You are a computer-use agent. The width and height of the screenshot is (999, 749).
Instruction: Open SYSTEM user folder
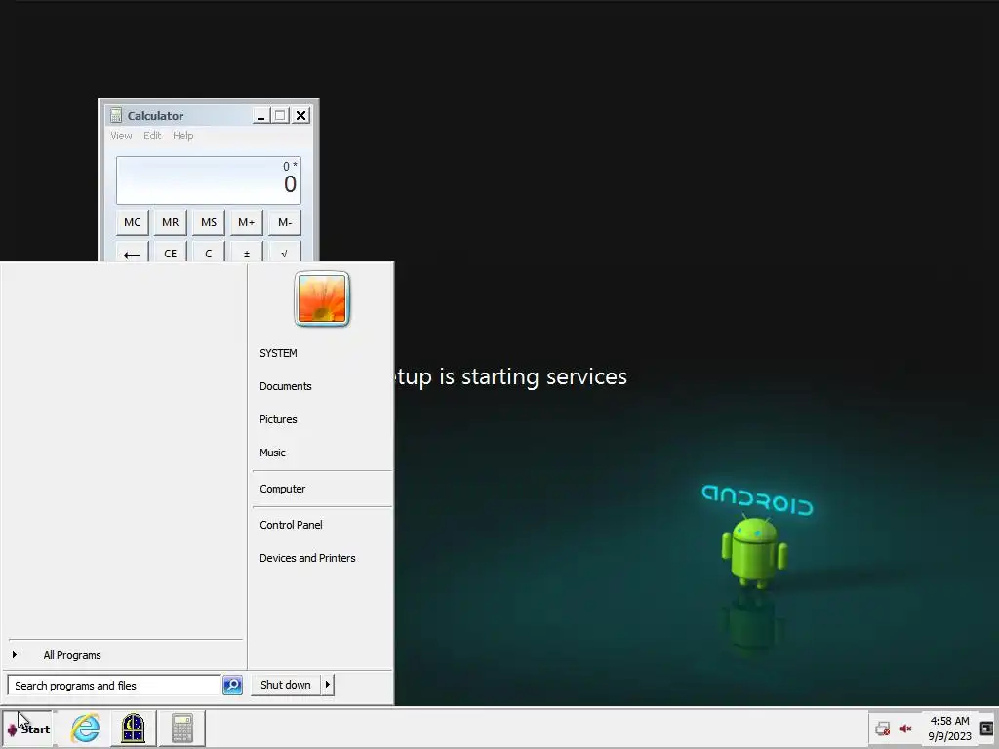[x=278, y=353]
